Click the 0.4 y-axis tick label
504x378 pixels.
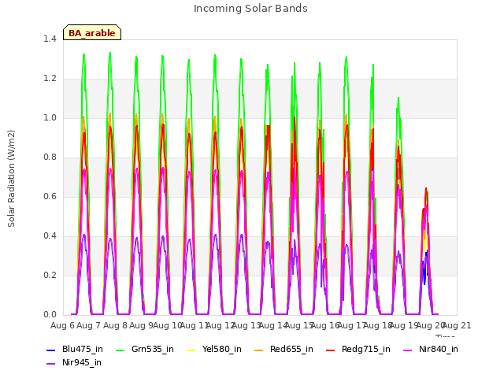[x=50, y=236]
